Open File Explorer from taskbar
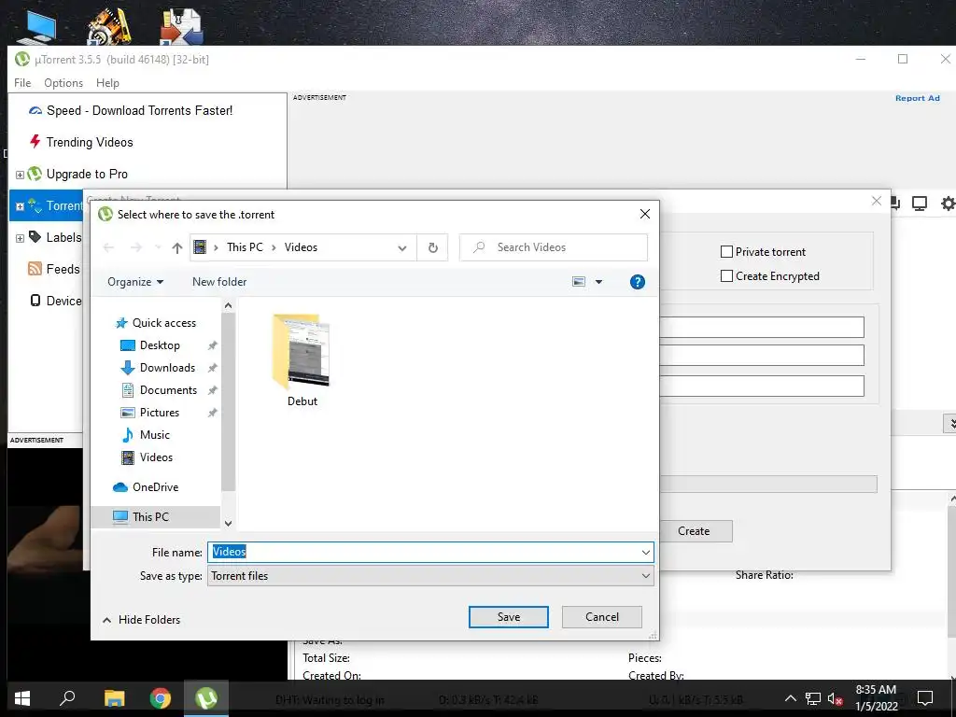Screen dimensions: 956x717 114,698
